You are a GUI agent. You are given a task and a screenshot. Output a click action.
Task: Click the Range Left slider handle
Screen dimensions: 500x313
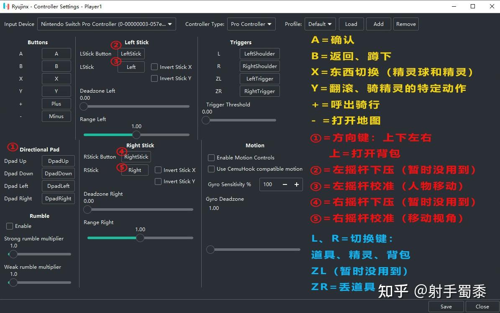(136, 134)
